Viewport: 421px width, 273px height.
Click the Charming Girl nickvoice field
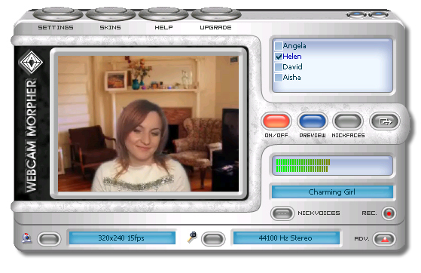point(332,192)
